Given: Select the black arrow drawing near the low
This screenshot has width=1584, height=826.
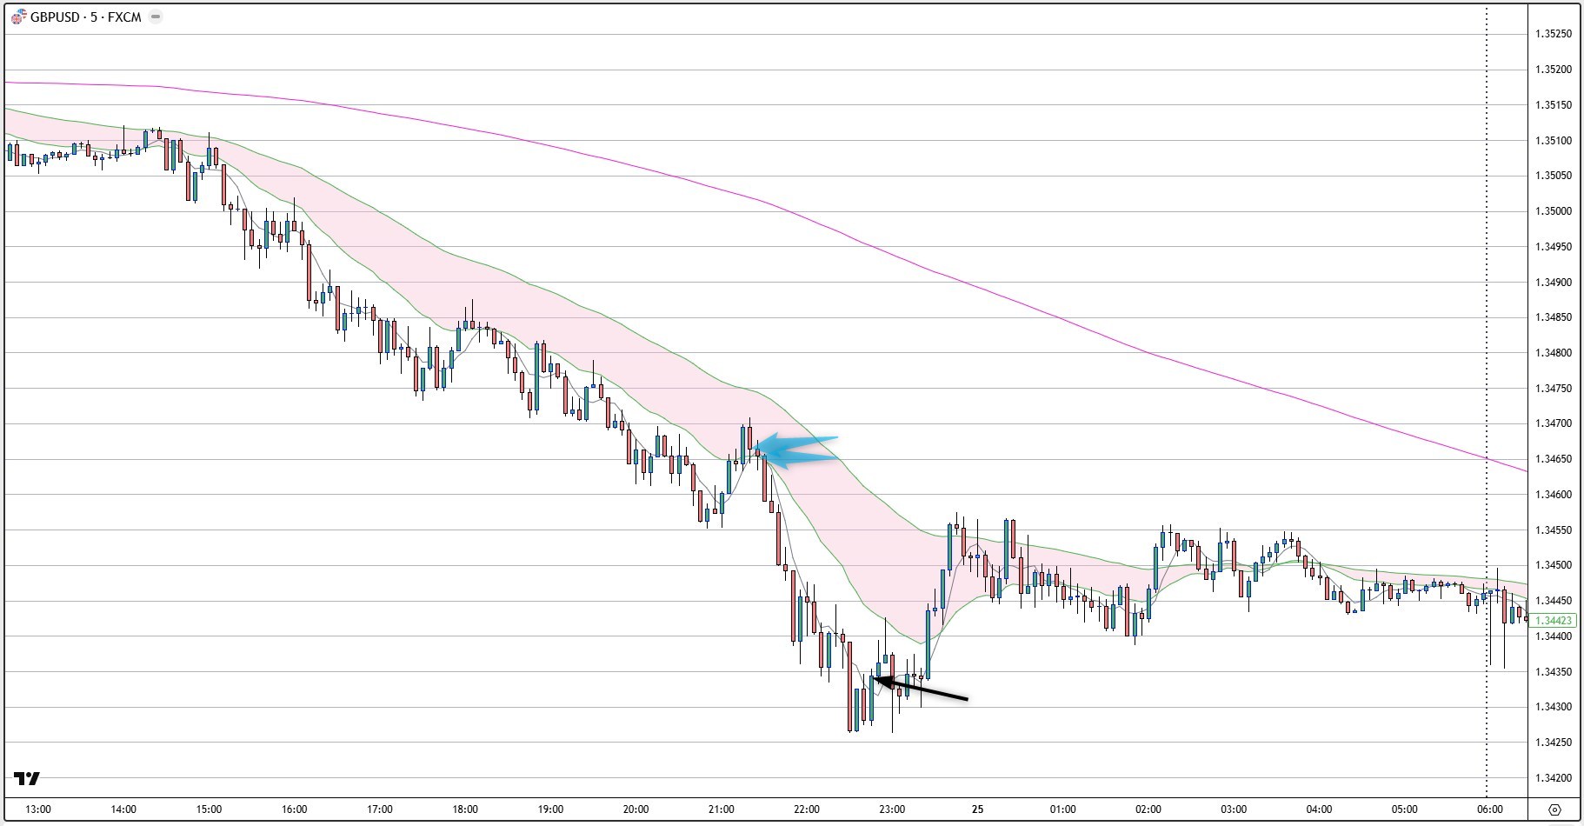Looking at the screenshot, I should [x=922, y=689].
